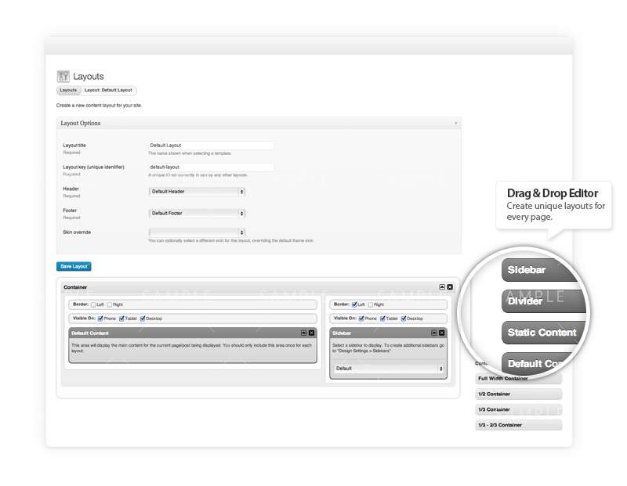Enable Left border for the content column

click(x=93, y=304)
